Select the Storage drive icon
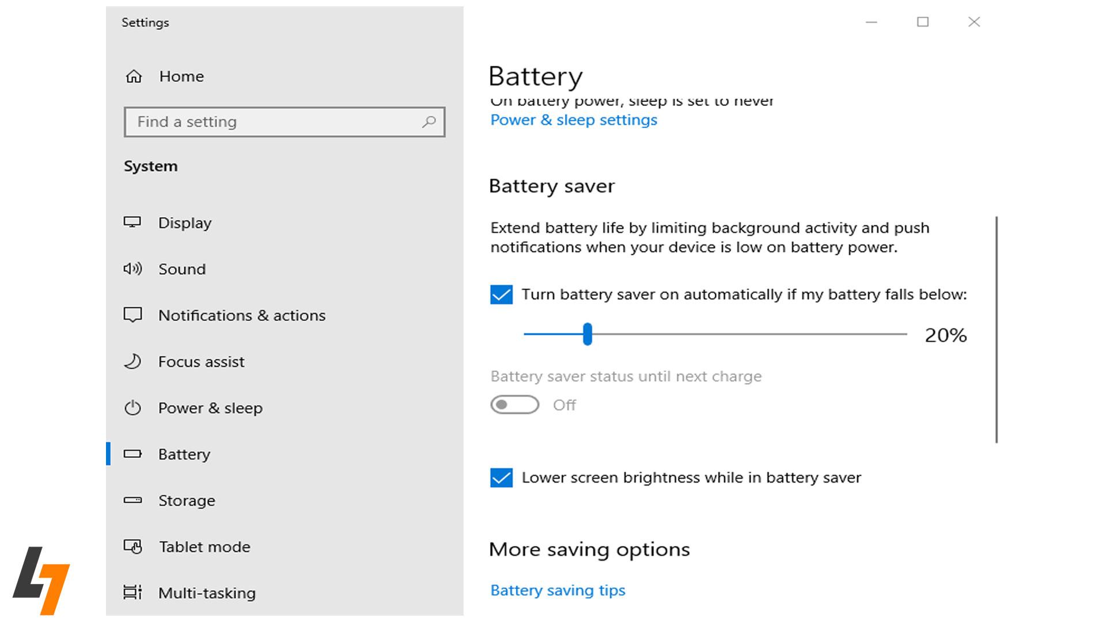The width and height of the screenshot is (1106, 622). click(133, 500)
